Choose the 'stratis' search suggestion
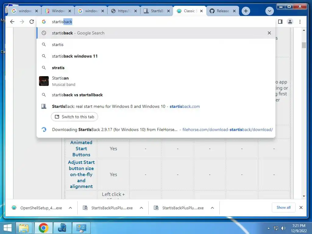Image resolution: width=312 pixels, height=234 pixels. [x=156, y=68]
